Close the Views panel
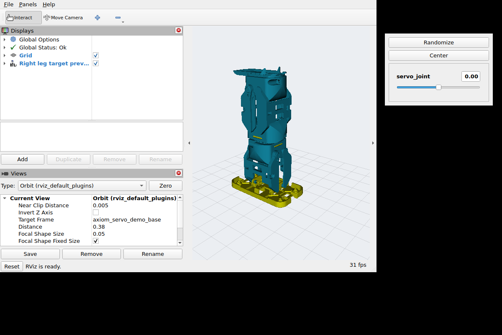The height and width of the screenshot is (335, 502). point(179,173)
